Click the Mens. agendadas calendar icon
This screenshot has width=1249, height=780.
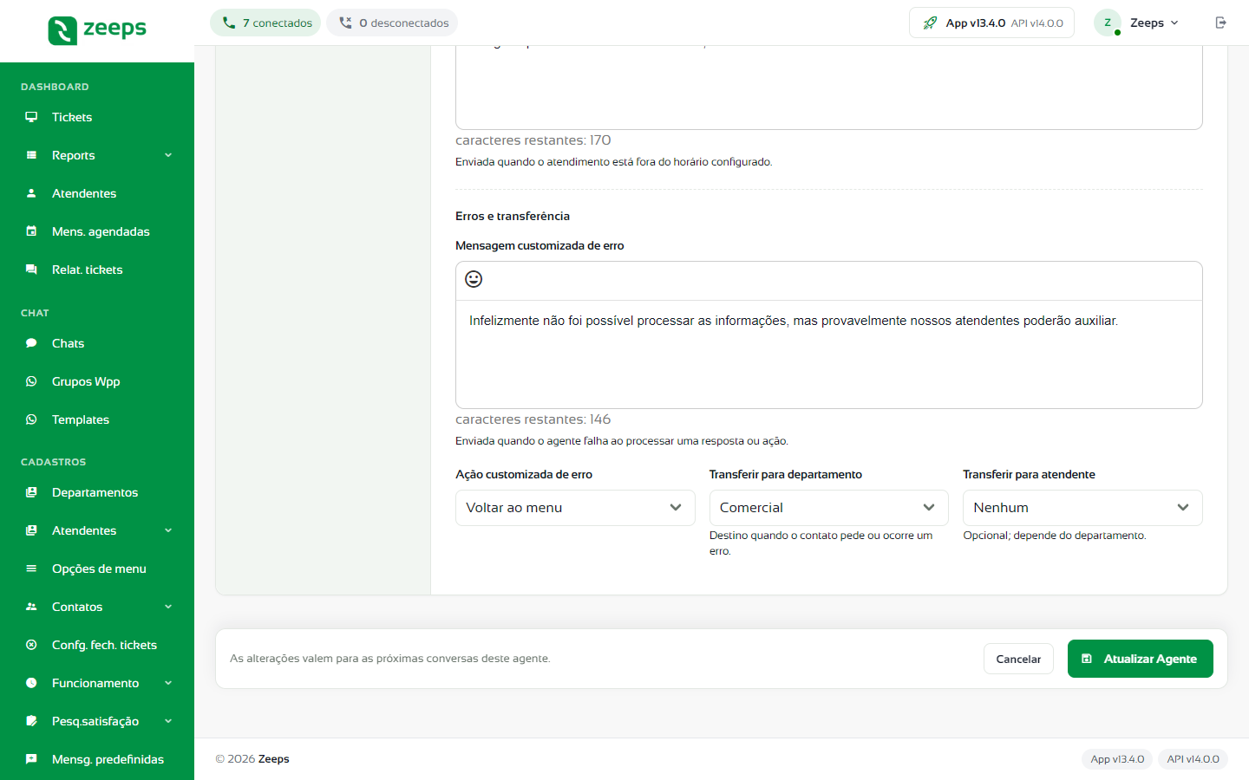click(31, 231)
